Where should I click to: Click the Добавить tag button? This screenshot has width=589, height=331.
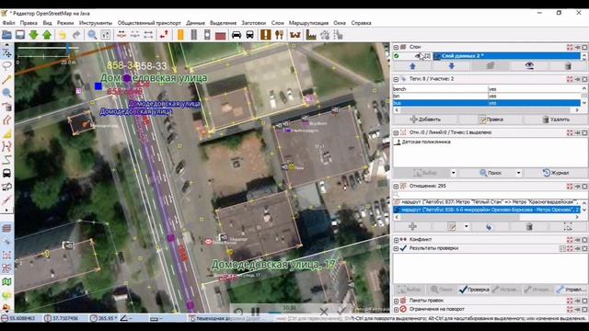(425, 120)
